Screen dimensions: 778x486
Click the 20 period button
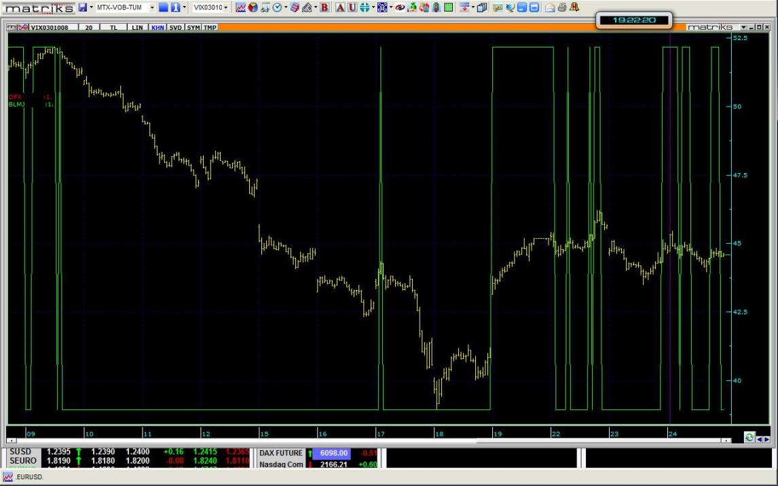tap(88, 28)
